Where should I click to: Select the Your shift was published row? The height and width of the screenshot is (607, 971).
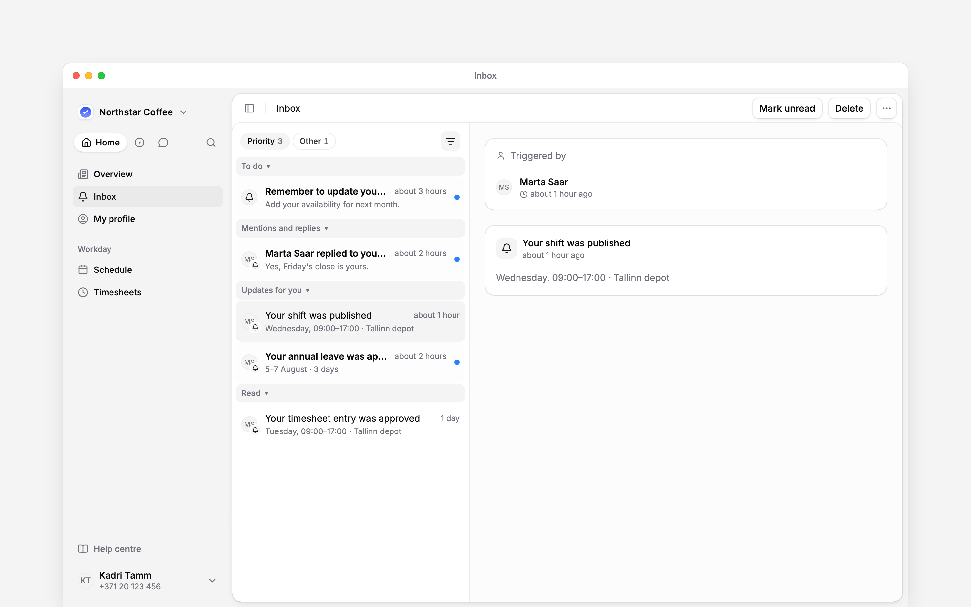350,322
